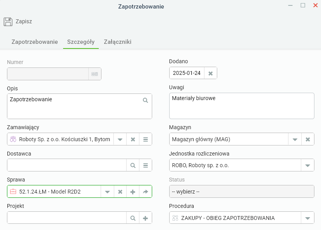Click into the Numer input field
This screenshot has width=321, height=230.
(x=48, y=74)
